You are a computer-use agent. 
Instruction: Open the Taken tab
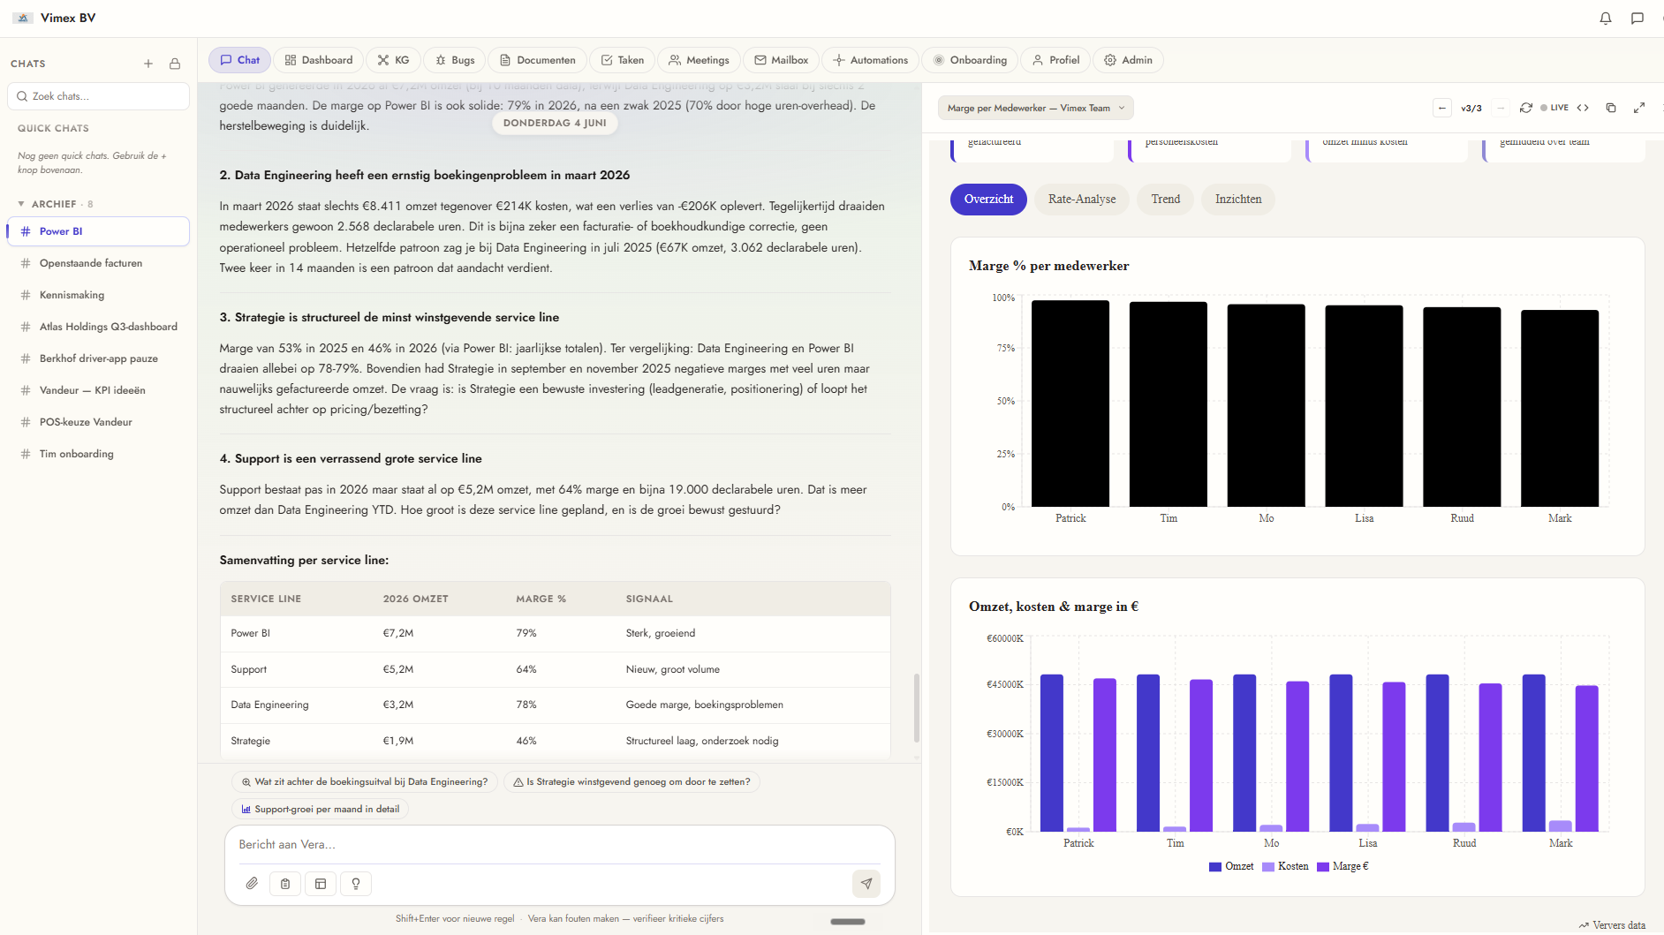(x=623, y=60)
